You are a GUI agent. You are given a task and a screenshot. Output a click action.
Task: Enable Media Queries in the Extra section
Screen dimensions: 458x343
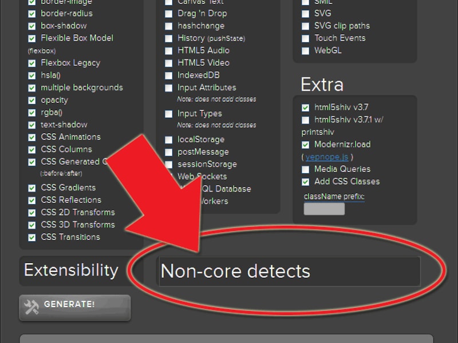(305, 169)
